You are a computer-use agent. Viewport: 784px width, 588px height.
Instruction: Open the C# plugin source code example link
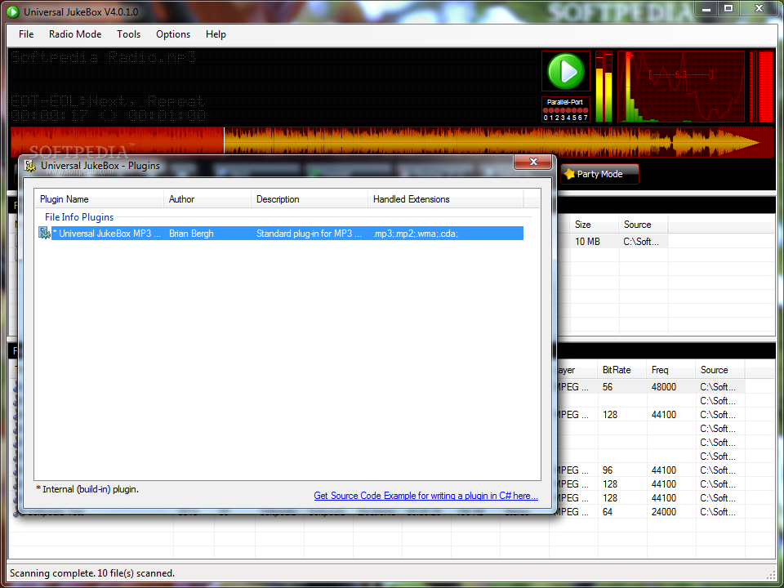(x=425, y=496)
